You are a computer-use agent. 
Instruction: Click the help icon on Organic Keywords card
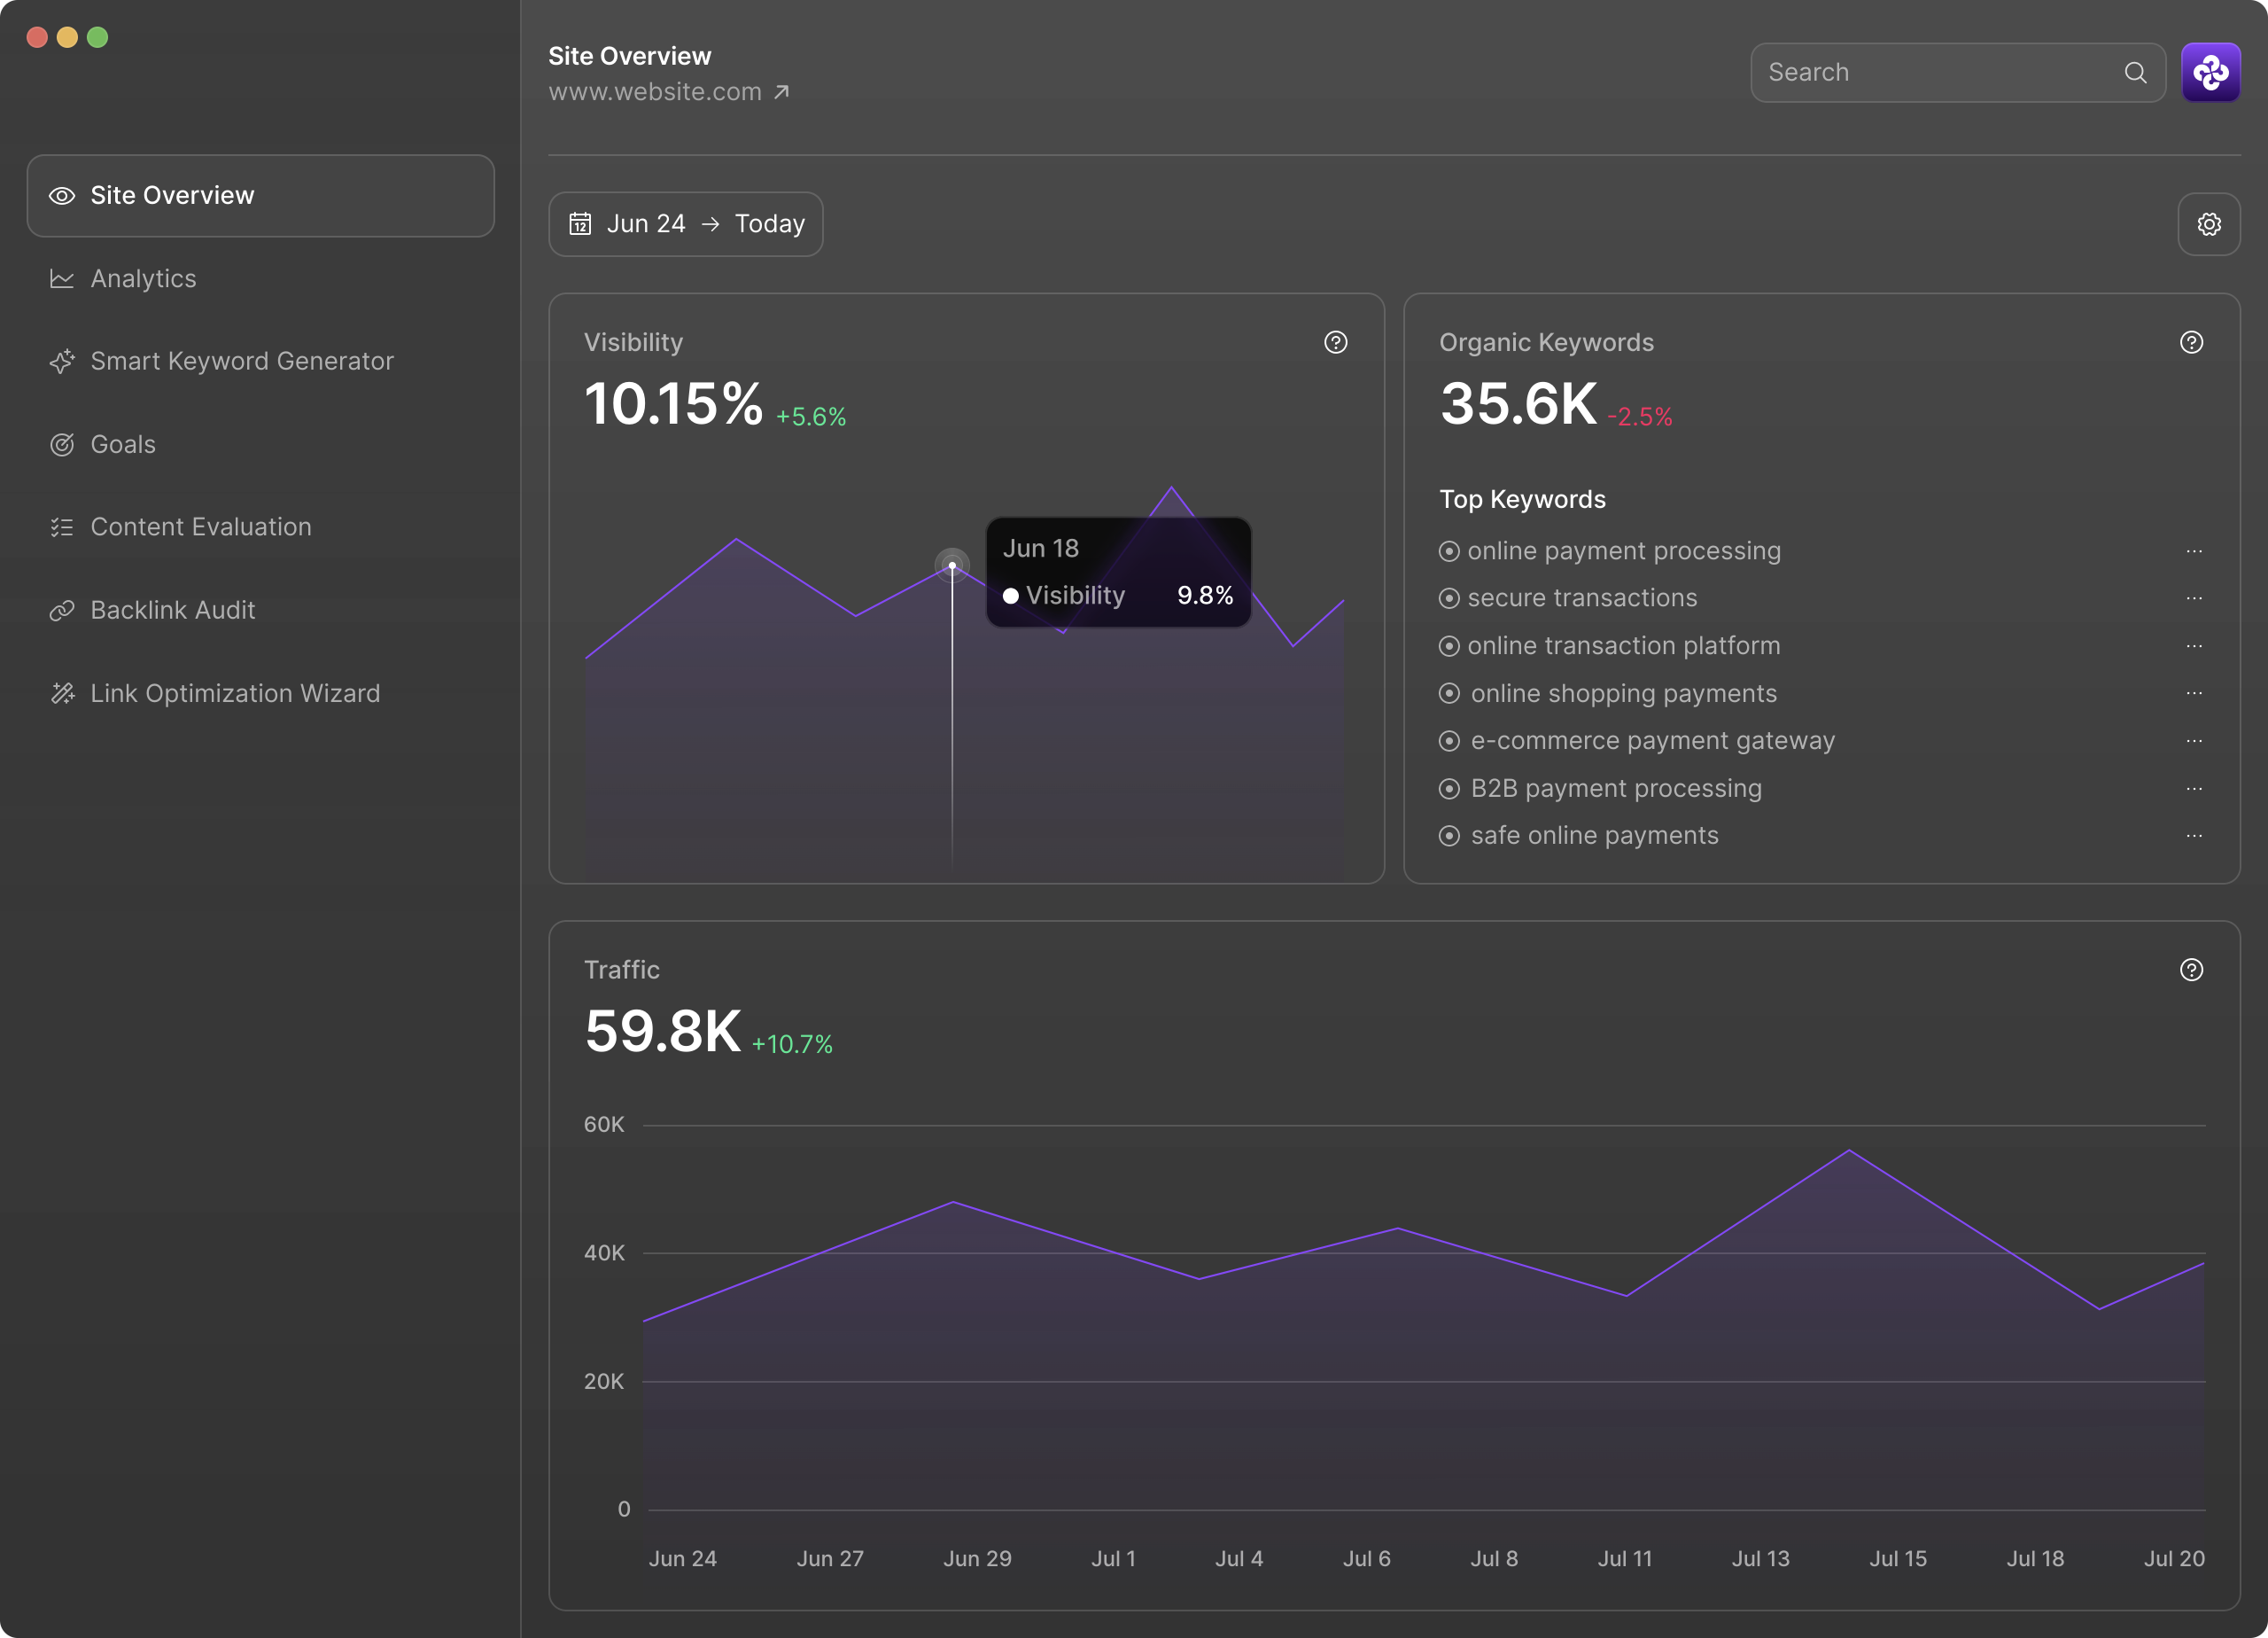(x=2191, y=342)
